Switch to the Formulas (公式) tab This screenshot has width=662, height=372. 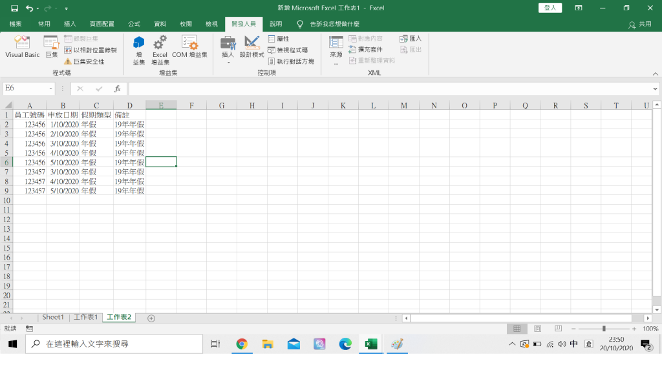[x=134, y=24]
